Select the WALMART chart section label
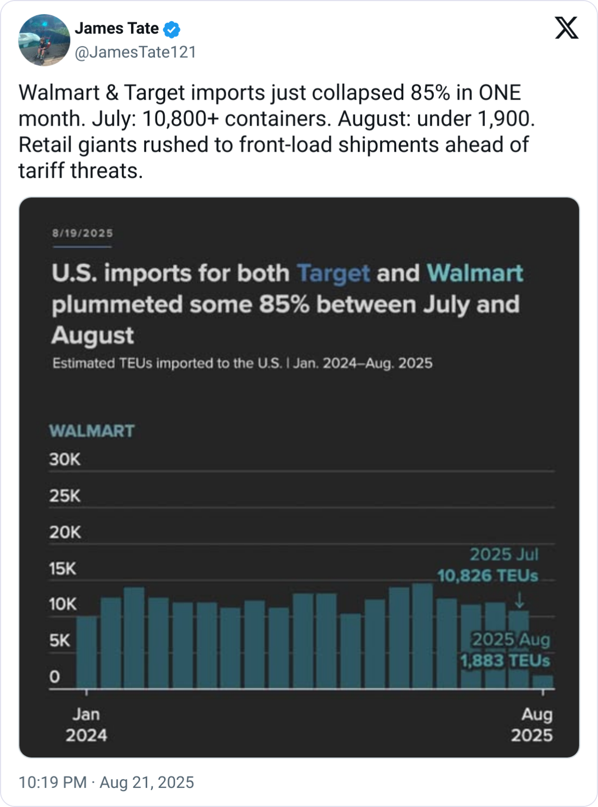Viewport: 598px width, 807px height. click(x=91, y=431)
